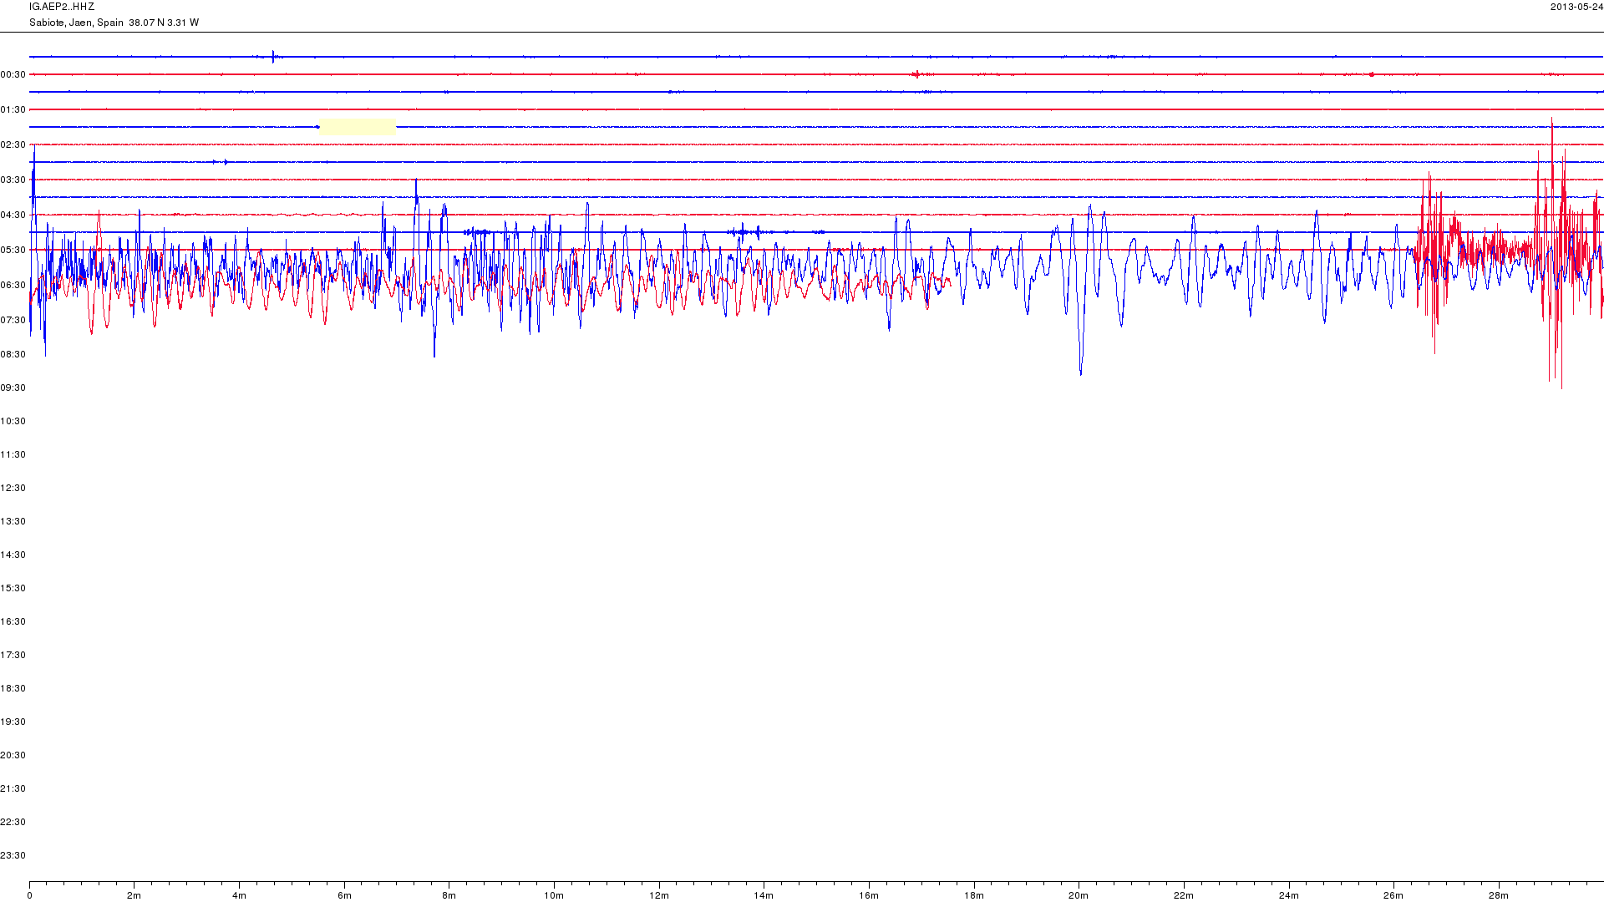Click the 0 minute axis label
The height and width of the screenshot is (902, 1604).
[x=29, y=896]
